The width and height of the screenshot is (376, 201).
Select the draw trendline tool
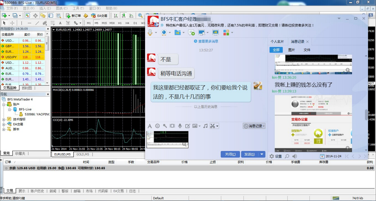(x=37, y=23)
